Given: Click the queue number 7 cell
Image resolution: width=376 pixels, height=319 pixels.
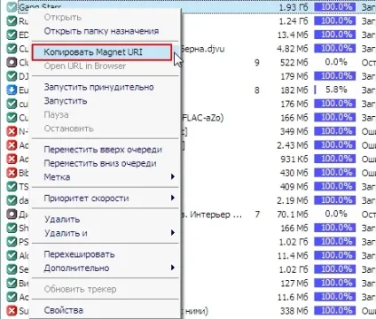Looking at the screenshot, I should coord(257,214).
